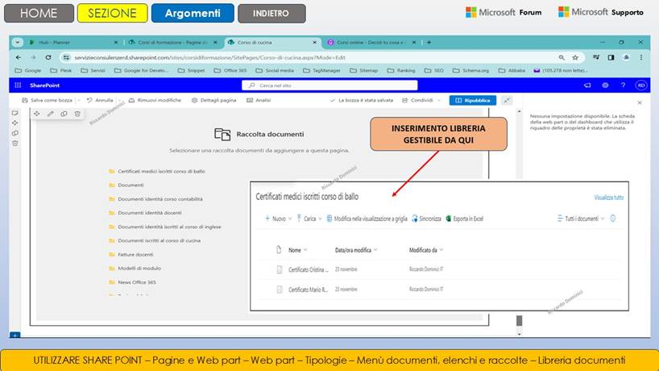Click Esporta in Excel
The height and width of the screenshot is (371, 659).
[x=464, y=219]
